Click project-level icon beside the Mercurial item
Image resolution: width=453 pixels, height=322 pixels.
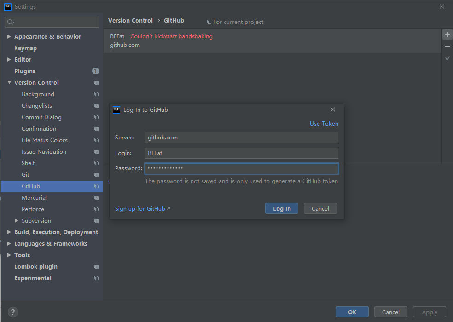[97, 197]
